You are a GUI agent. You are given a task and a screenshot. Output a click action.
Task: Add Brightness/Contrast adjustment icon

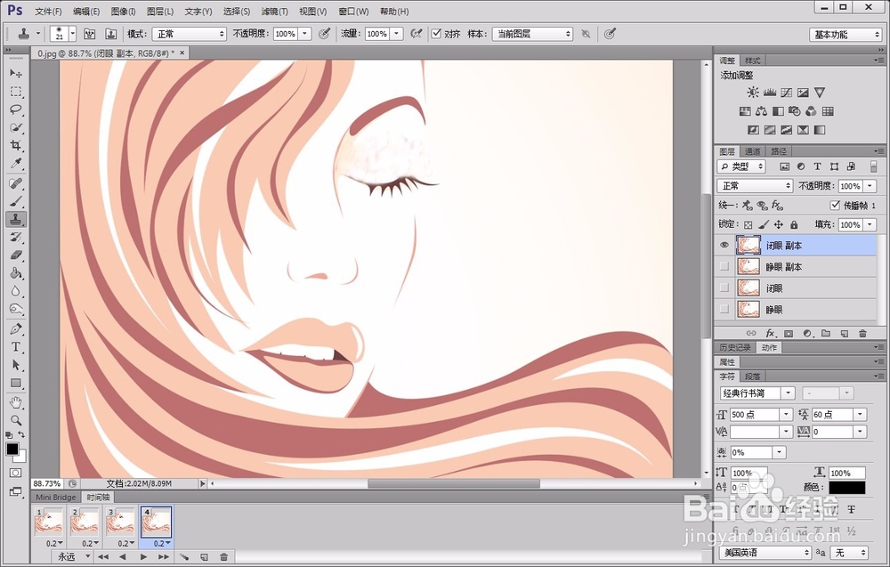[753, 93]
